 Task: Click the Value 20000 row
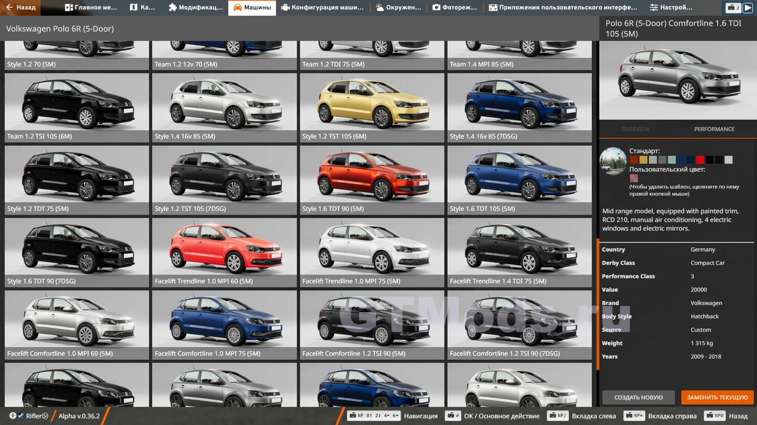677,289
